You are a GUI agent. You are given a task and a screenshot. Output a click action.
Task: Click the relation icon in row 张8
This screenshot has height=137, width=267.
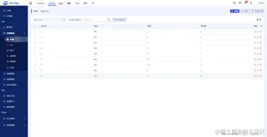[x=258, y=71]
